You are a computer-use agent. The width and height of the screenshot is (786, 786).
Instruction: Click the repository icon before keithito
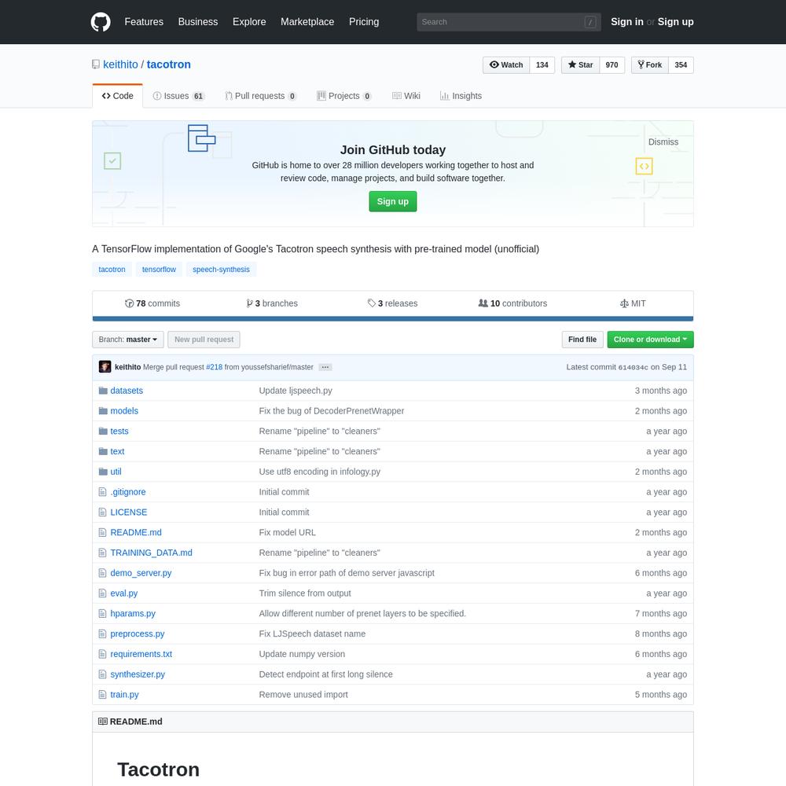96,64
